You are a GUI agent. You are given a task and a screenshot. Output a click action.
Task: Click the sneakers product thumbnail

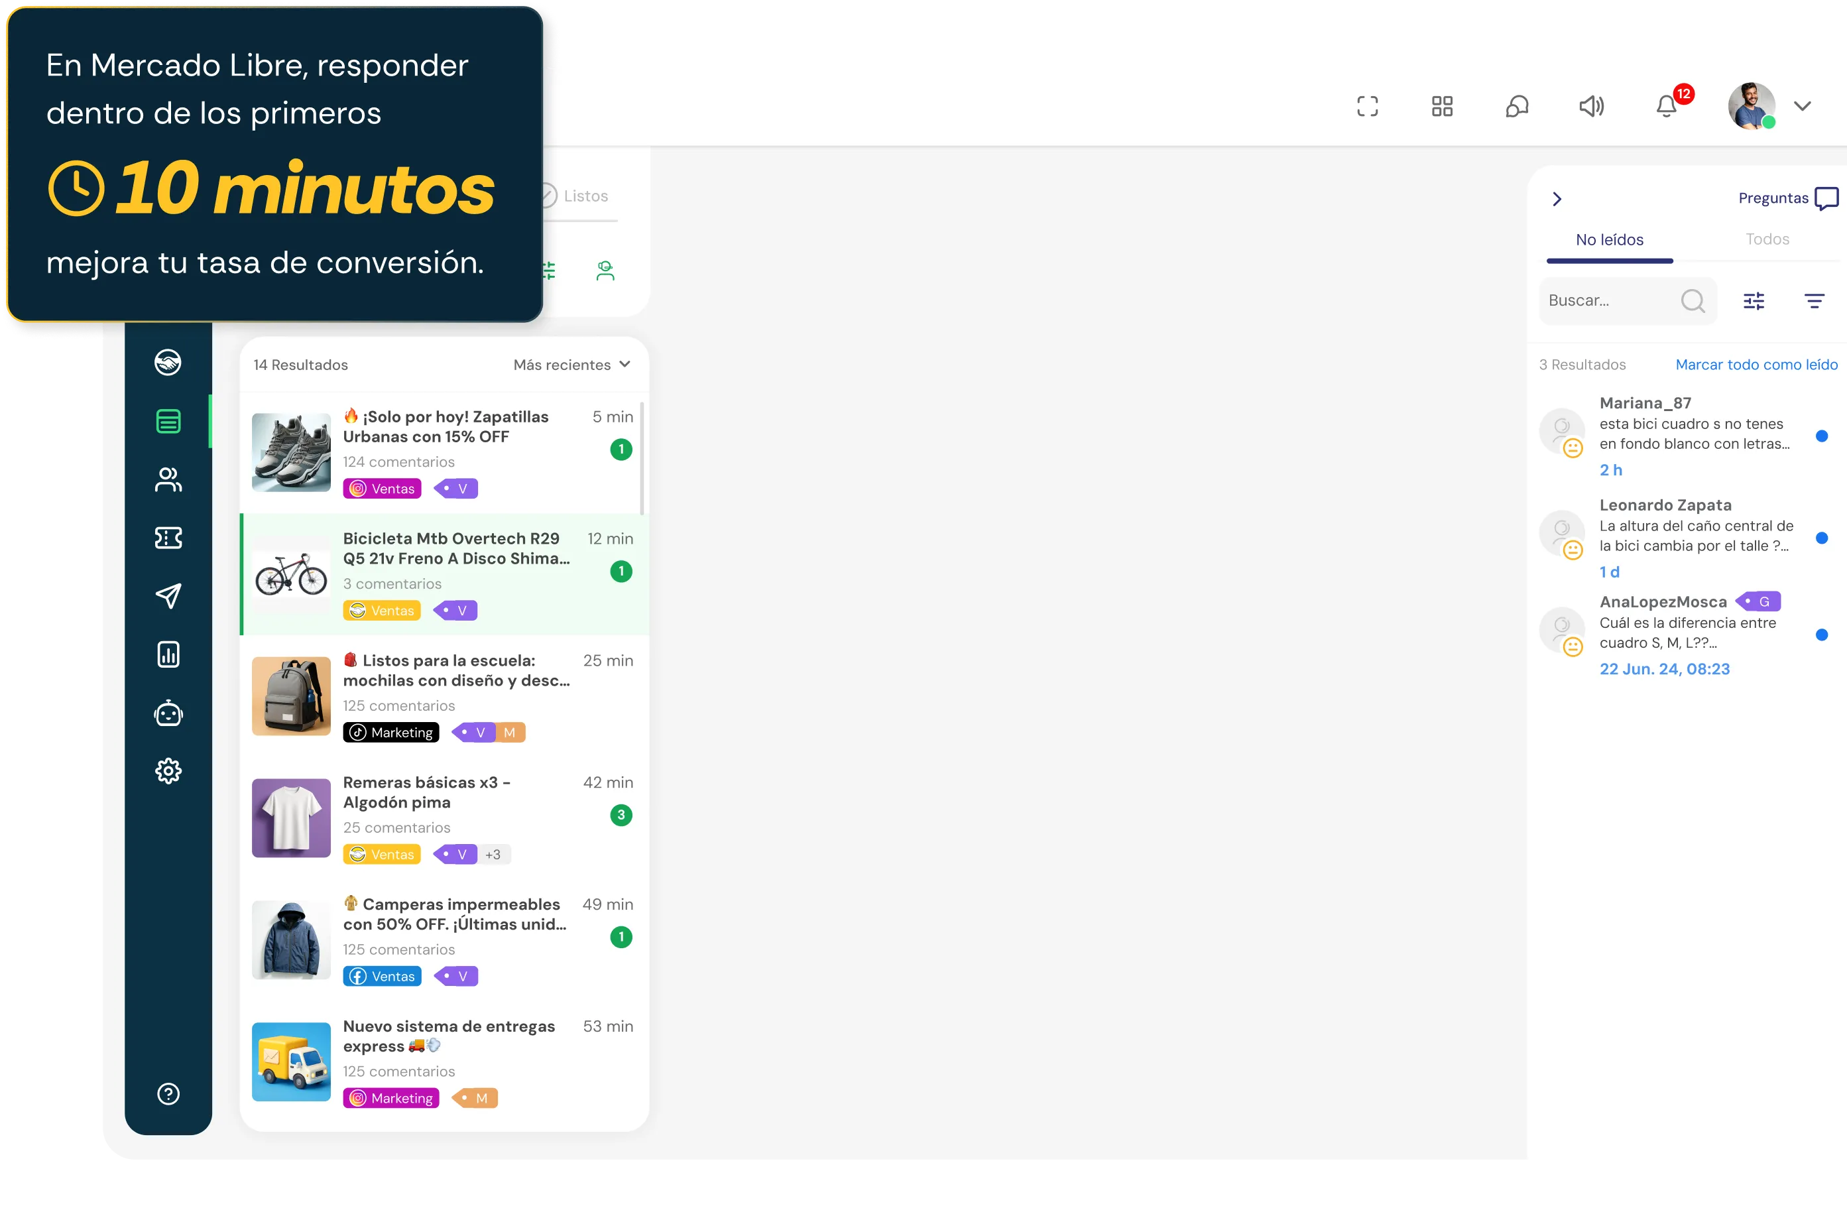coord(291,453)
